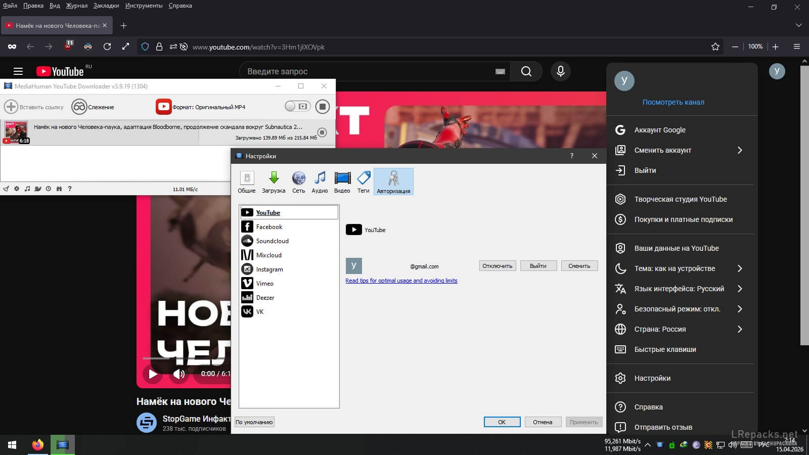Viewport: 809px width, 455px height.
Task: Click the Disconnect account button
Action: (x=497, y=266)
